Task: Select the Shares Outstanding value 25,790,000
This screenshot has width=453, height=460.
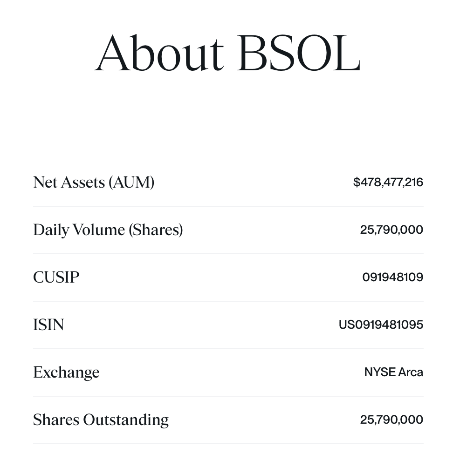Action: point(391,419)
